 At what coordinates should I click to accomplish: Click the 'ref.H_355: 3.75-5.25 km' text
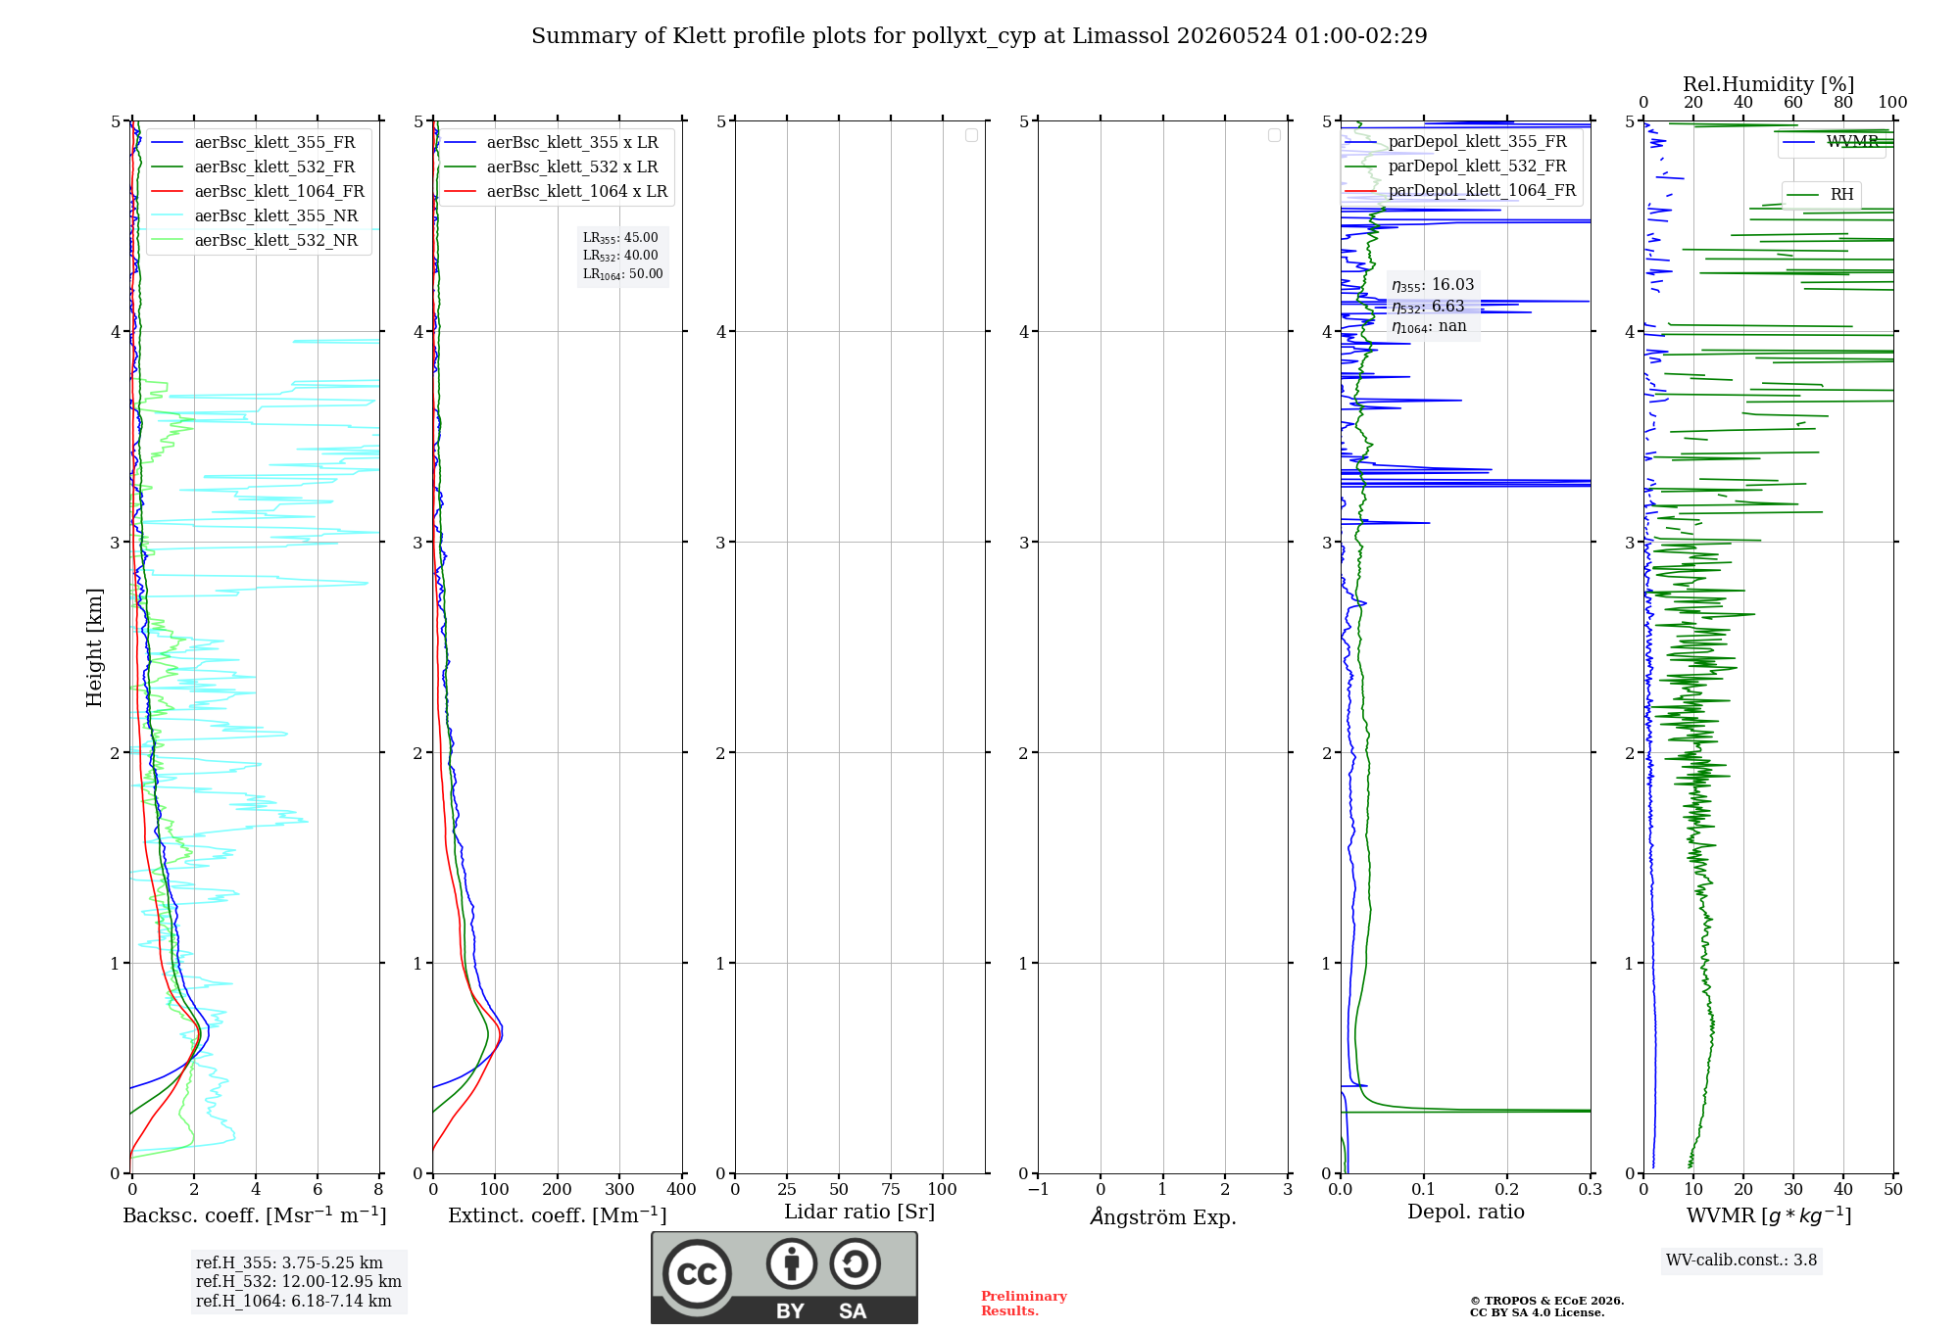(289, 1263)
